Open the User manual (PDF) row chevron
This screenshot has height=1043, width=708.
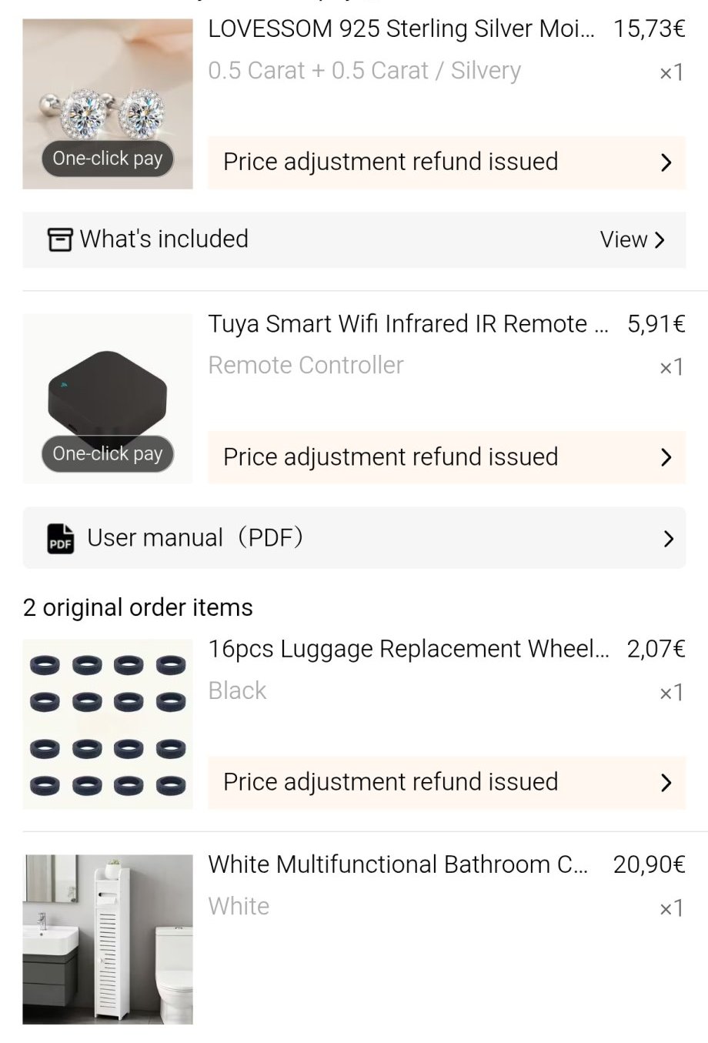pyautogui.click(x=667, y=539)
